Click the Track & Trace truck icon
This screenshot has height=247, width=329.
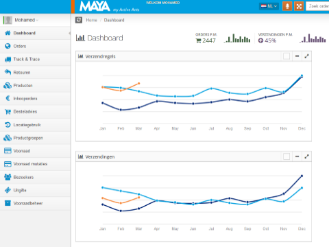[x=8, y=59]
